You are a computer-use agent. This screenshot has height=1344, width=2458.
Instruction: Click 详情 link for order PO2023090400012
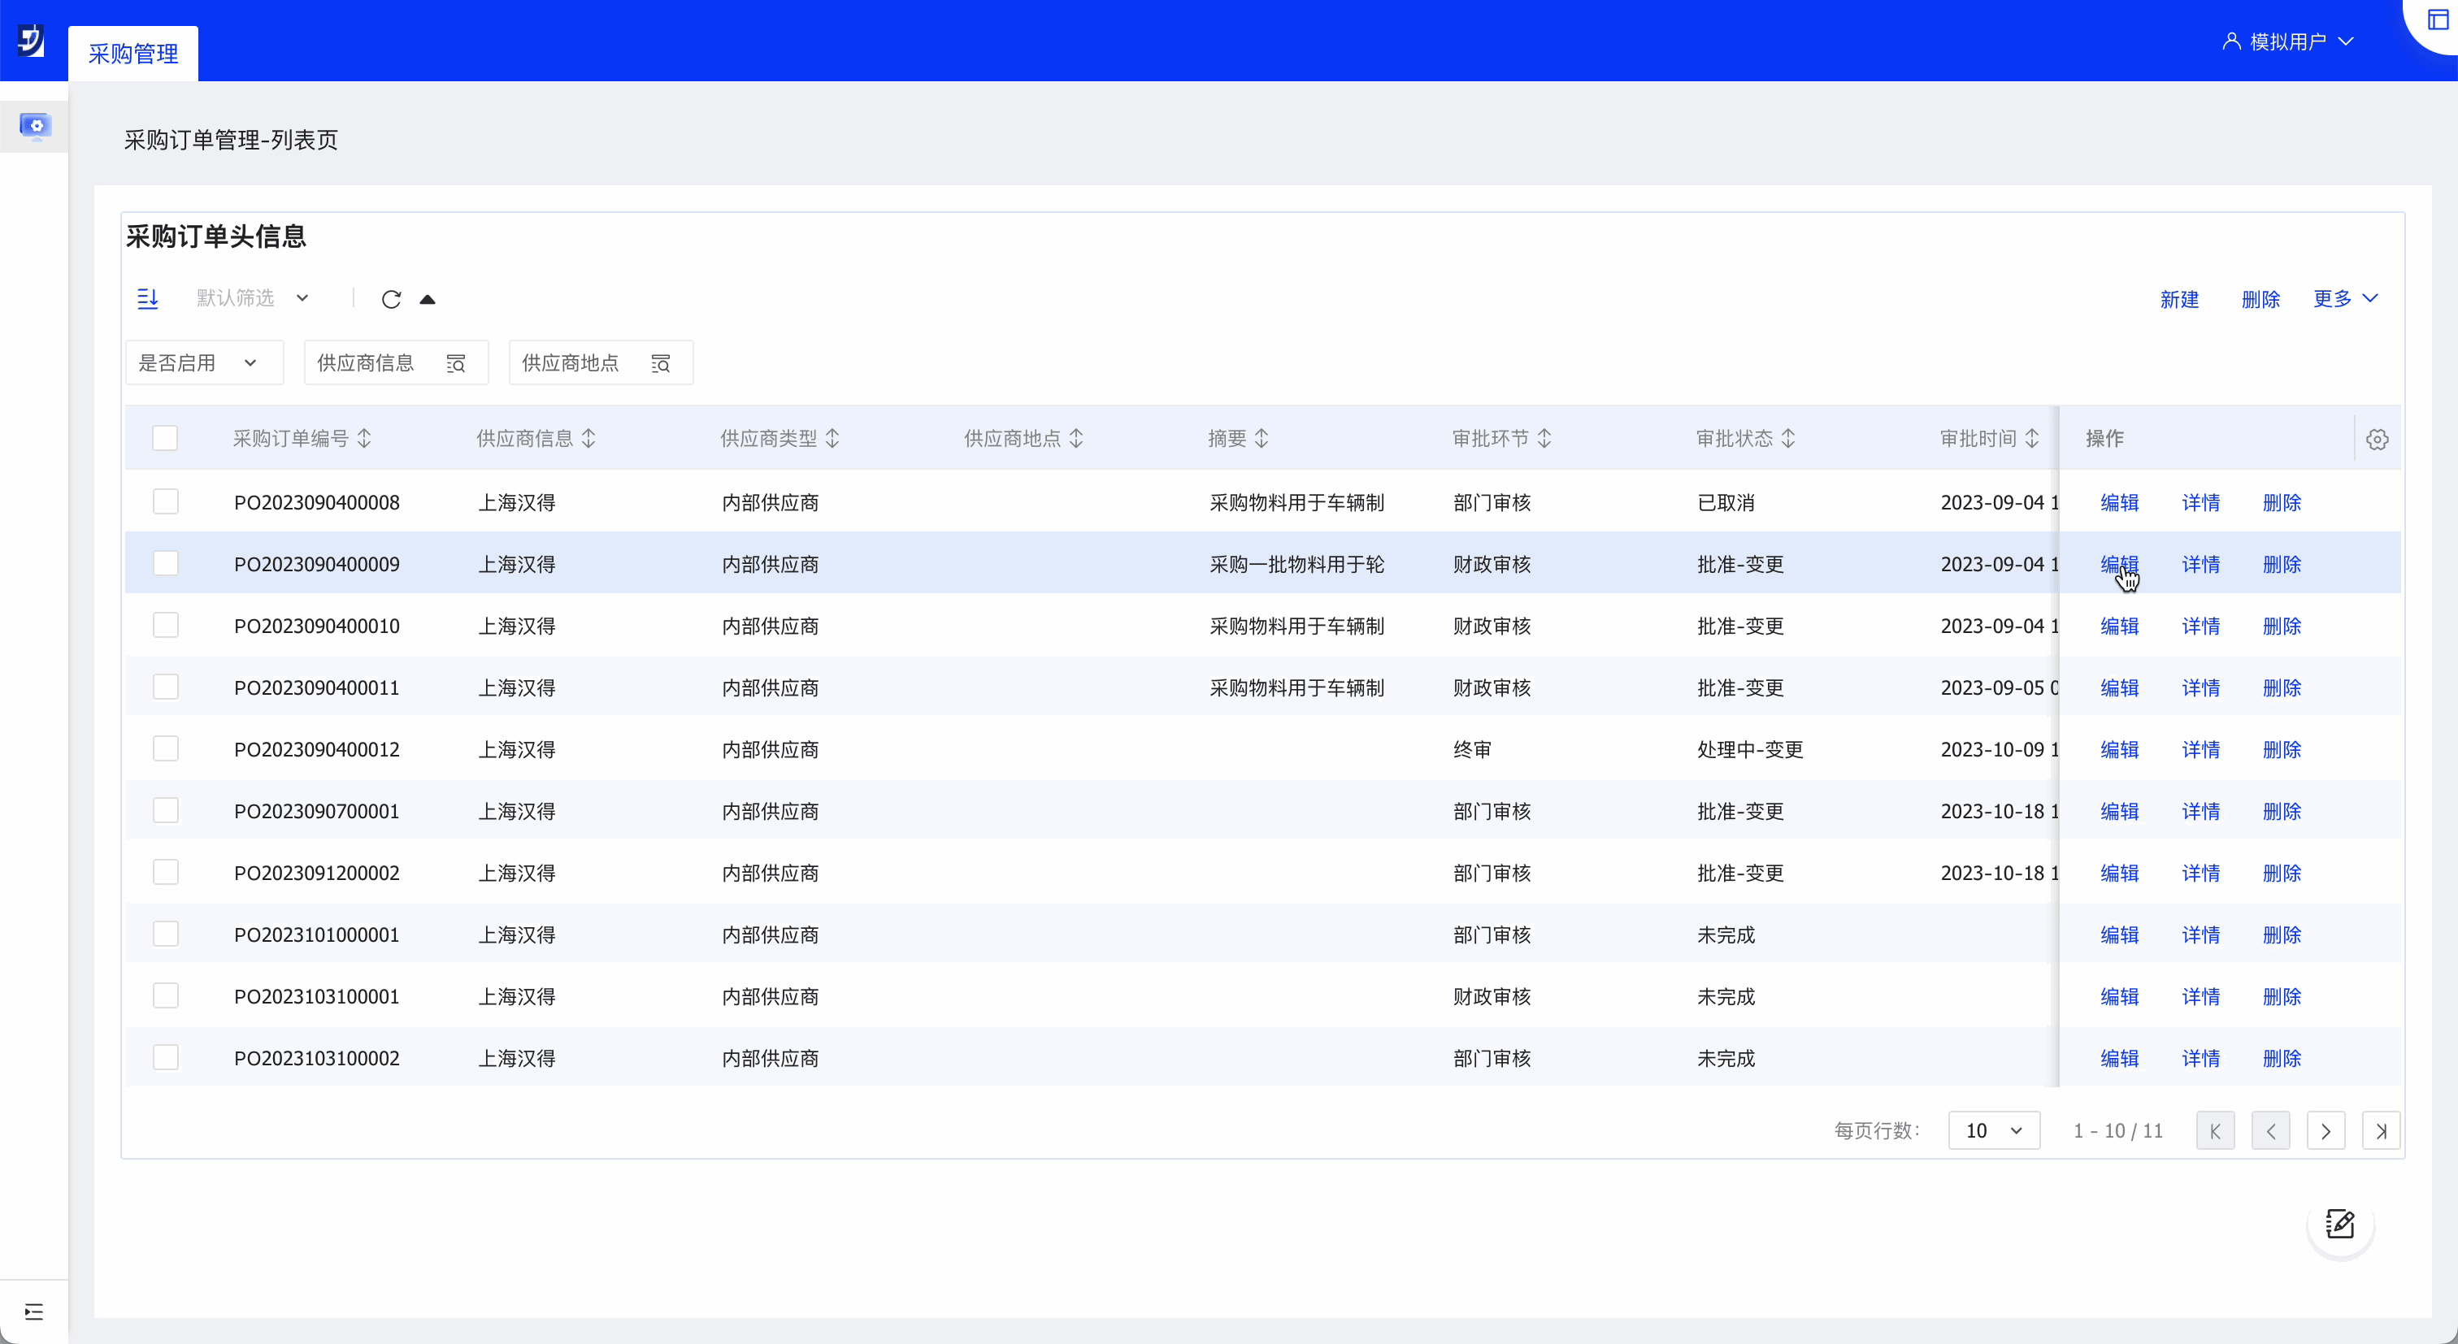click(x=2200, y=750)
